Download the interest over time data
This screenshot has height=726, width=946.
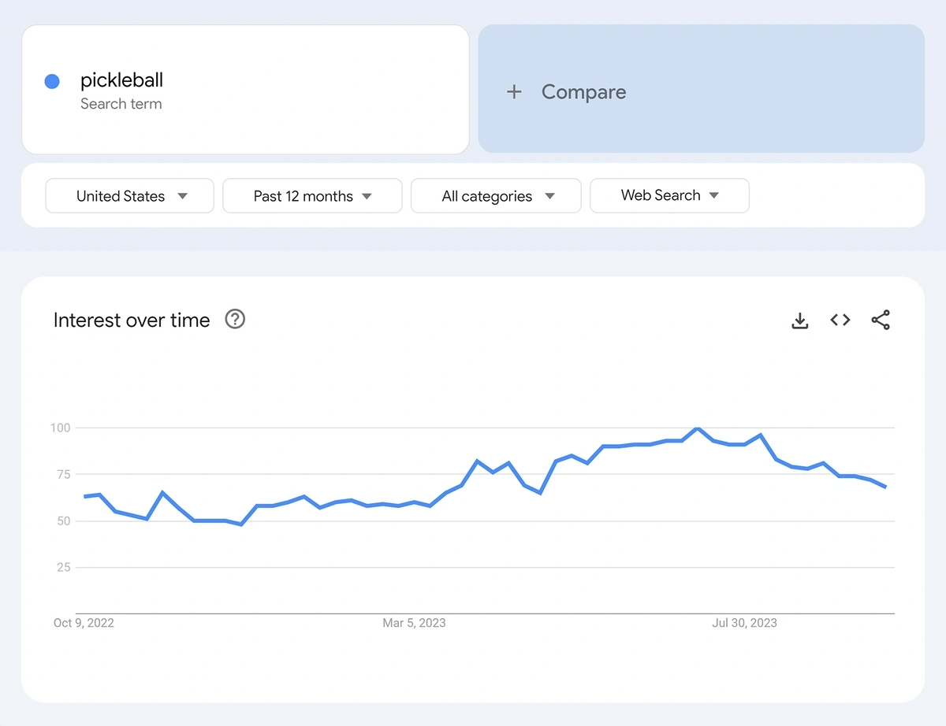pos(799,320)
